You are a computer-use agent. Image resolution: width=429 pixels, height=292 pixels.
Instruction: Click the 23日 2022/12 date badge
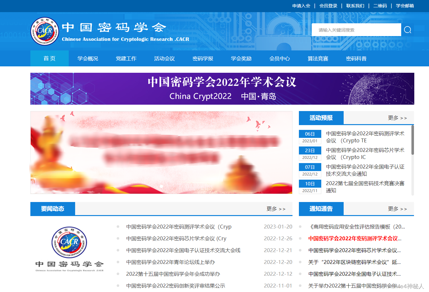tap(310, 153)
